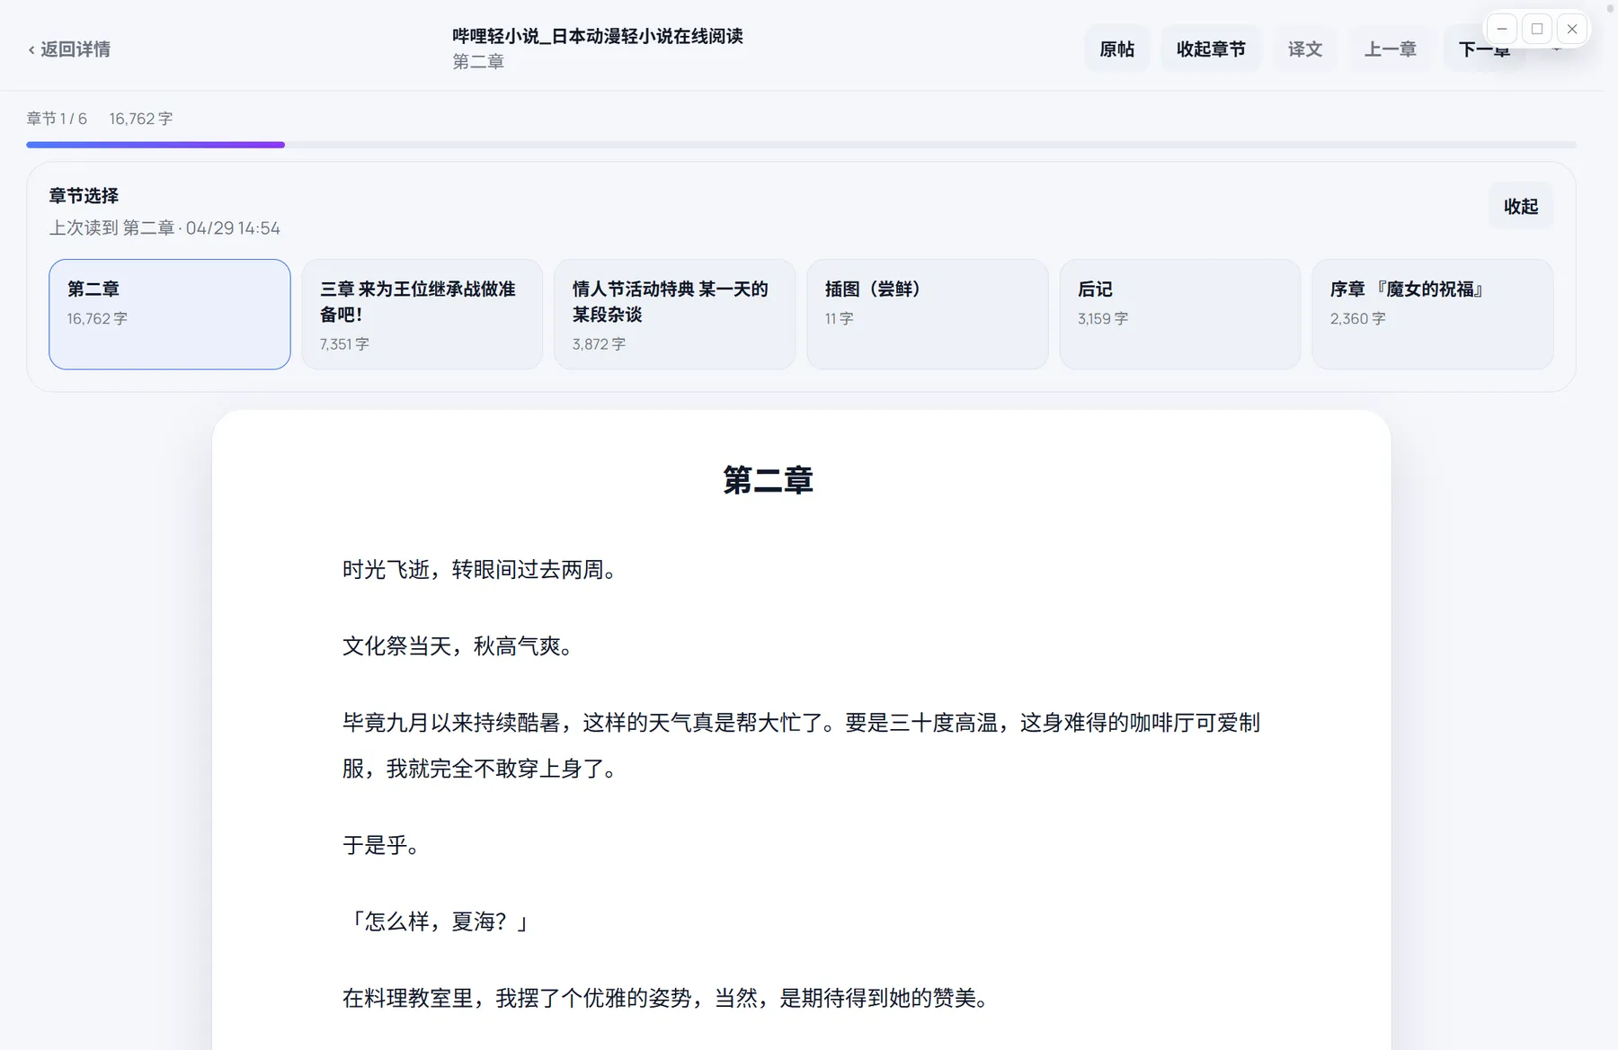Click the back arrow 返回详情
The image size is (1618, 1050).
(69, 49)
